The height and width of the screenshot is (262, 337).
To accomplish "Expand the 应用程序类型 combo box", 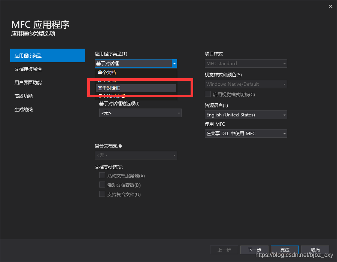I will (x=174, y=63).
